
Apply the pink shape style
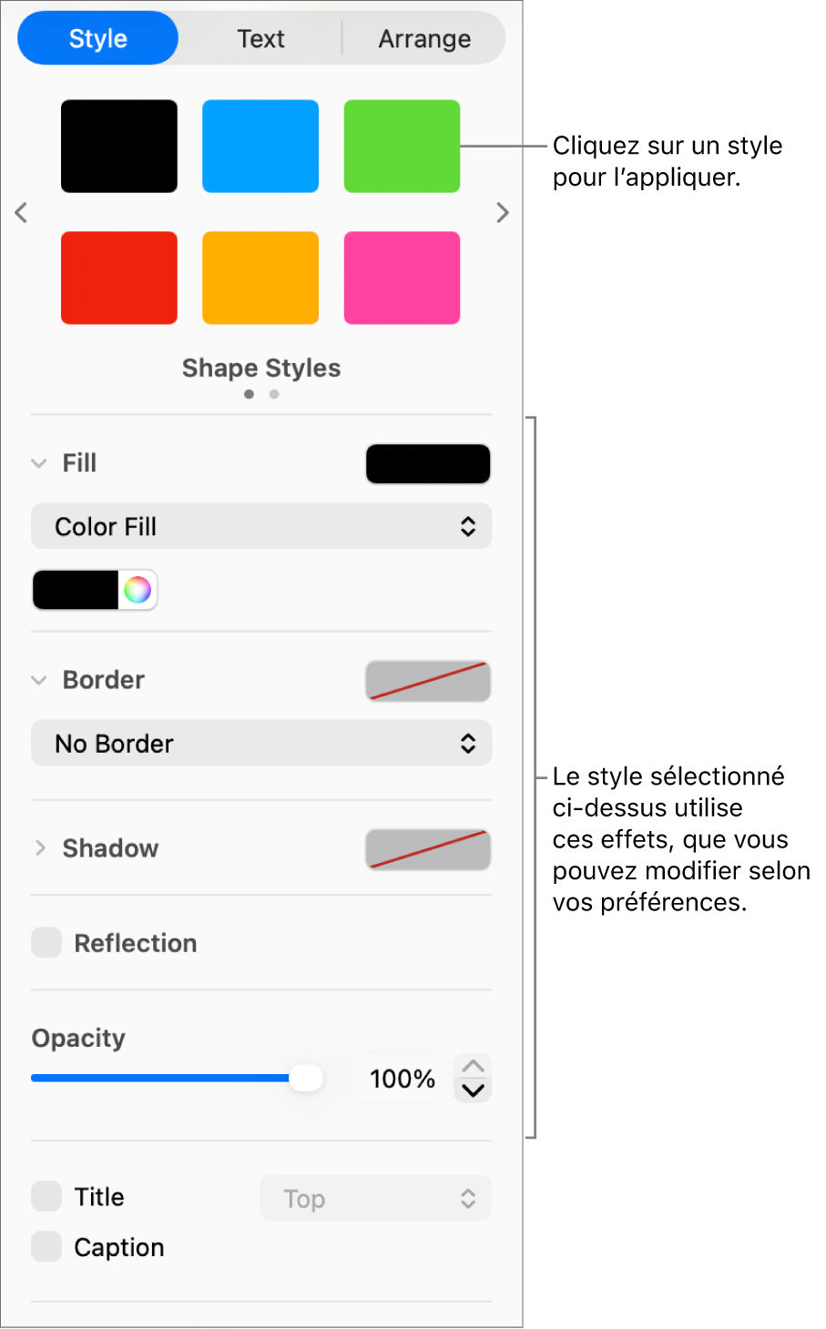point(402,278)
